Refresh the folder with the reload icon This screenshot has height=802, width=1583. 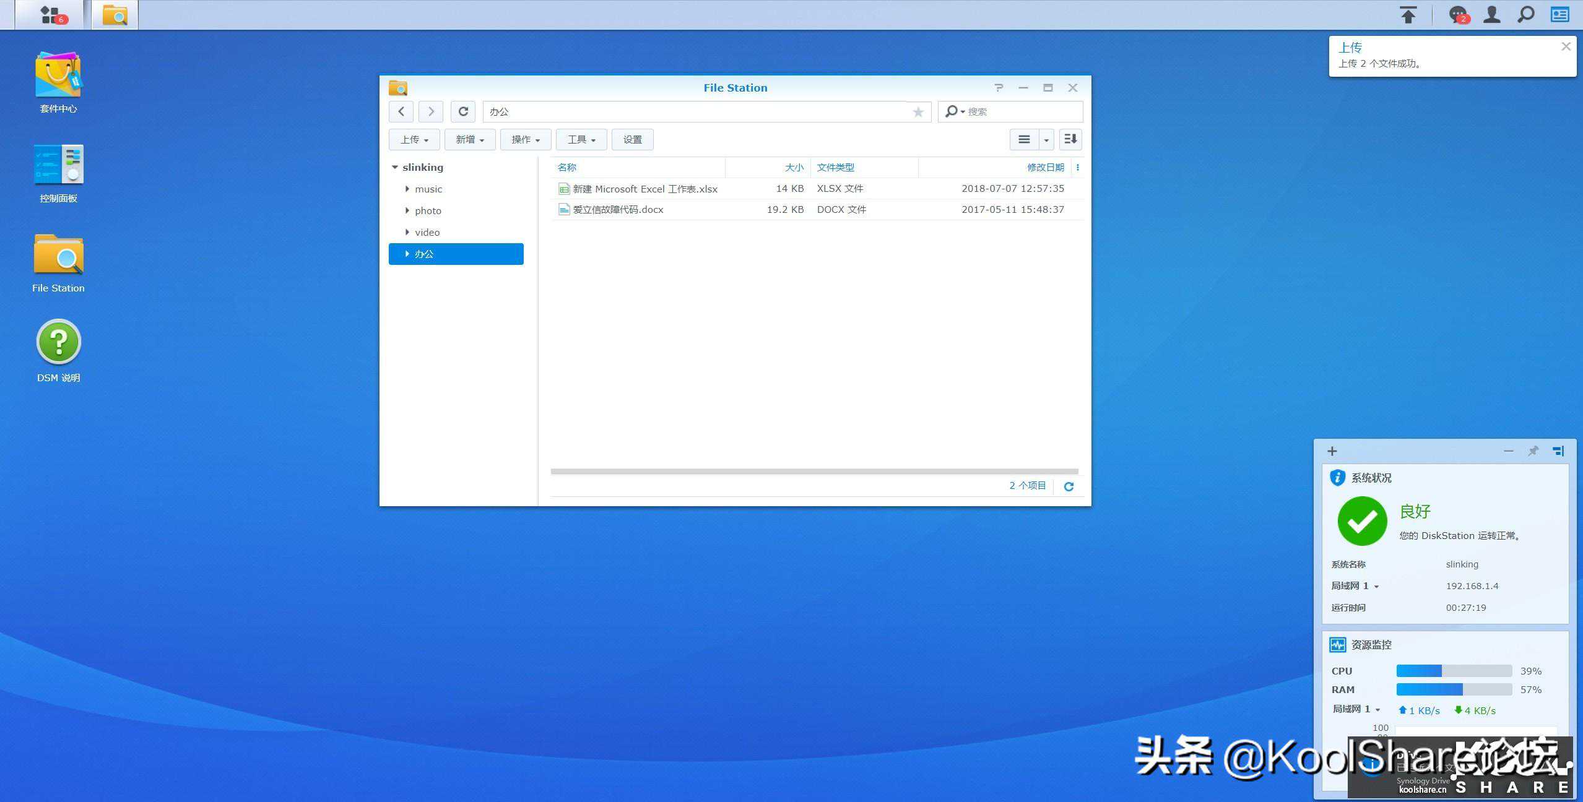coord(463,111)
